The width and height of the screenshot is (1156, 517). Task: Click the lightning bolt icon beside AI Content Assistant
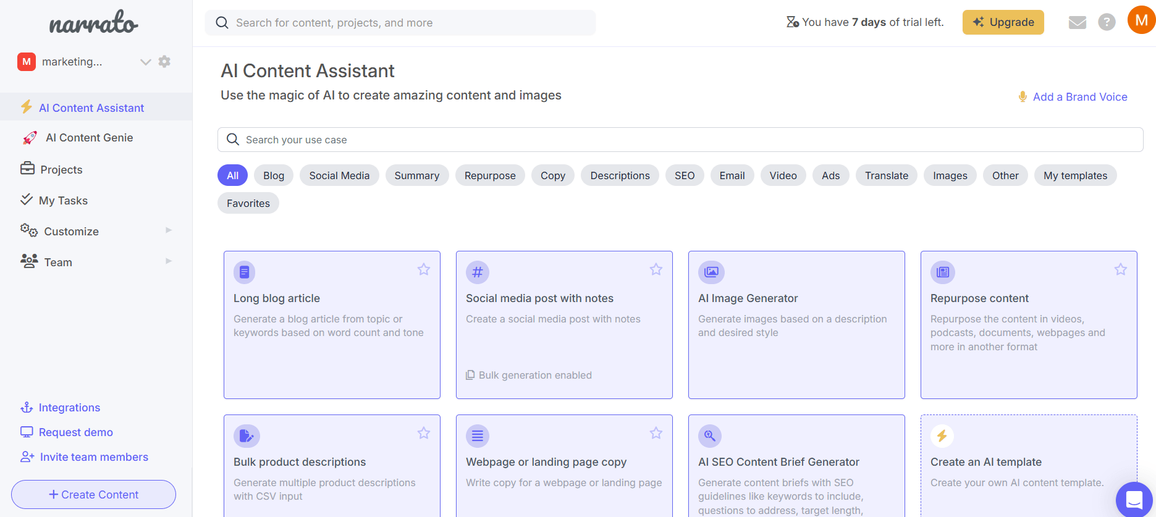coord(27,107)
